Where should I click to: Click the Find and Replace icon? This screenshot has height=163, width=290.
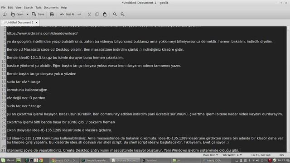122,14
